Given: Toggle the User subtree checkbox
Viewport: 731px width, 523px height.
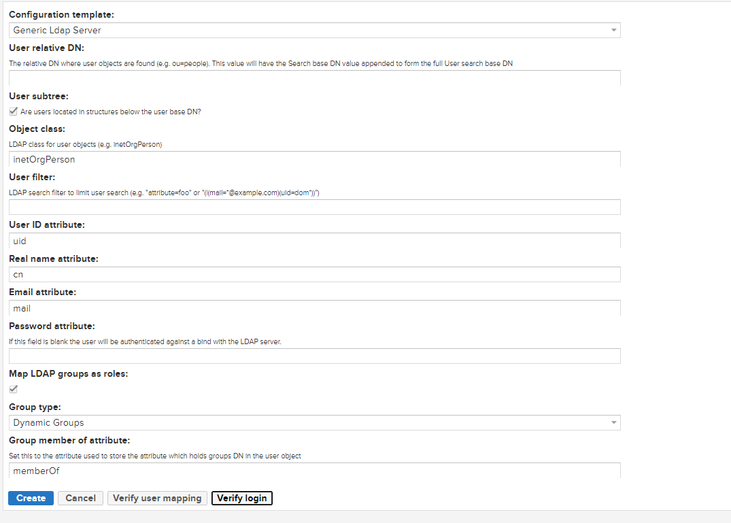Looking at the screenshot, I should point(14,112).
